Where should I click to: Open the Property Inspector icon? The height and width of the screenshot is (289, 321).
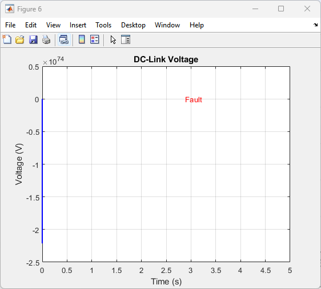point(126,39)
